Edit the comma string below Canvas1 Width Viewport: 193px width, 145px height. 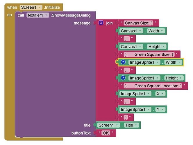127,39
